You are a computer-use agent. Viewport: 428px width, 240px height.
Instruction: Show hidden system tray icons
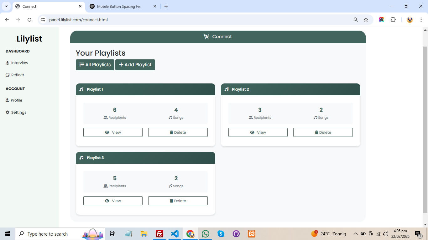tap(355, 234)
